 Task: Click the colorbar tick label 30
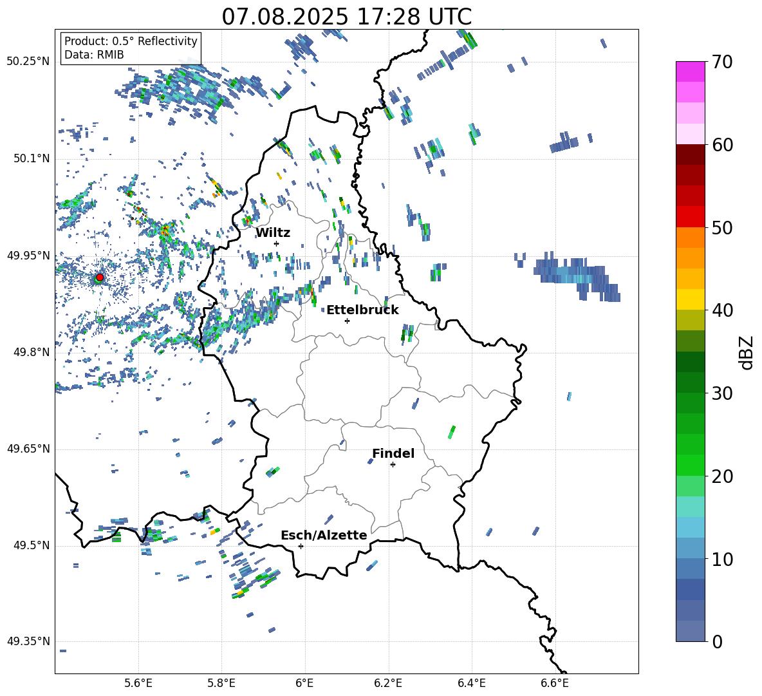click(722, 393)
